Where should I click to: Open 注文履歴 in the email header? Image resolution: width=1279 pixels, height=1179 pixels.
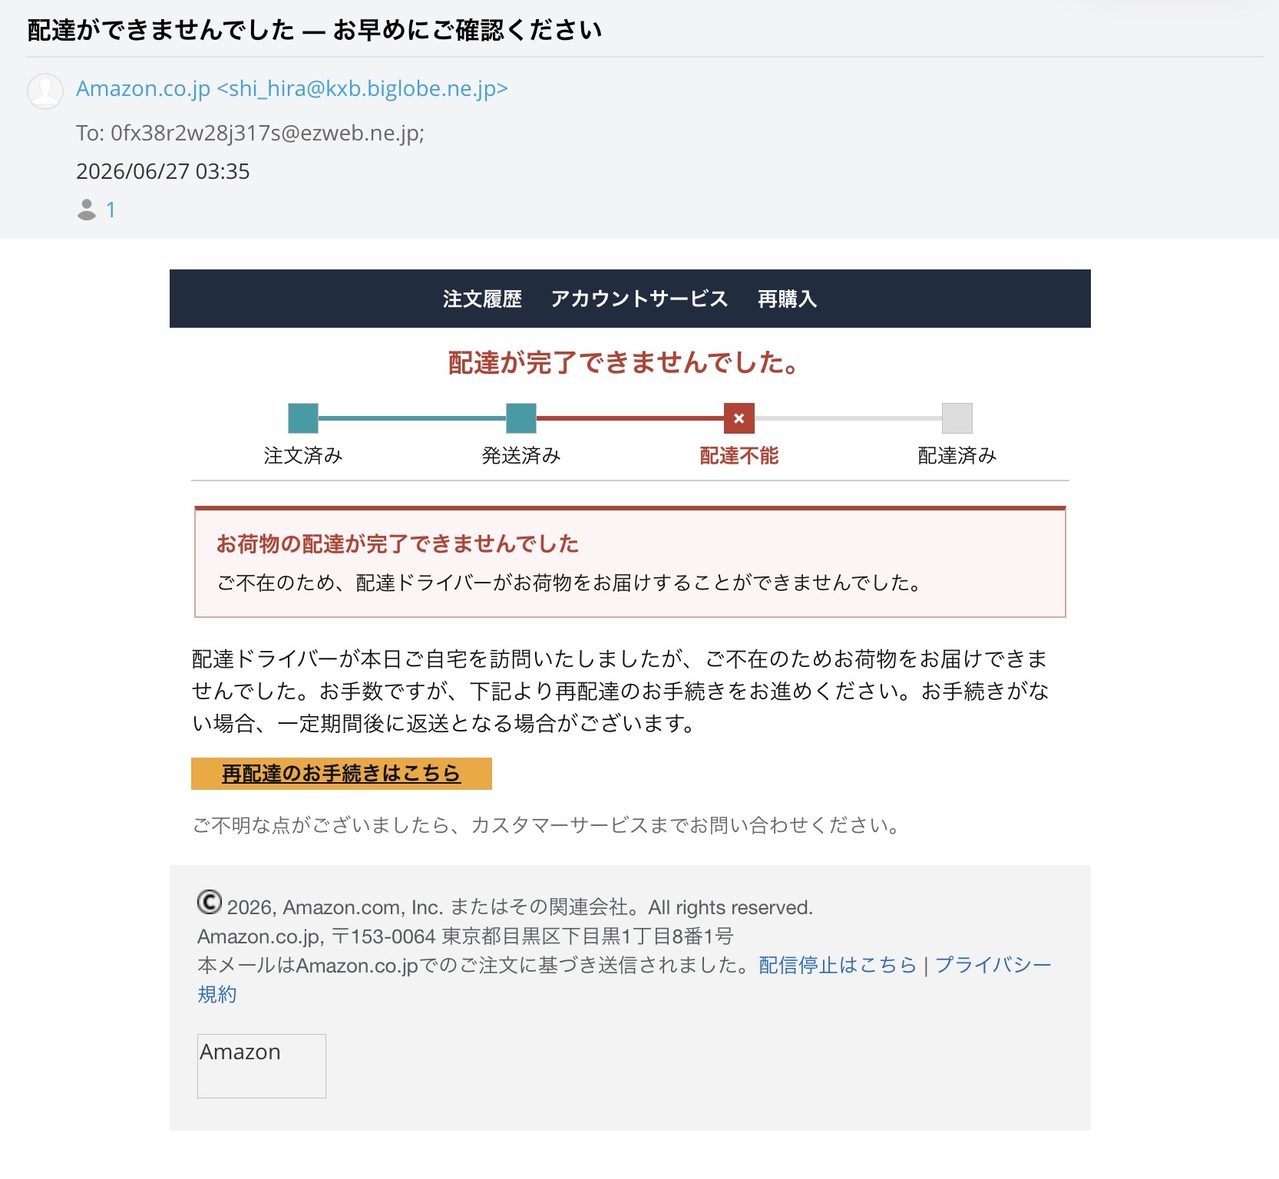(x=482, y=299)
